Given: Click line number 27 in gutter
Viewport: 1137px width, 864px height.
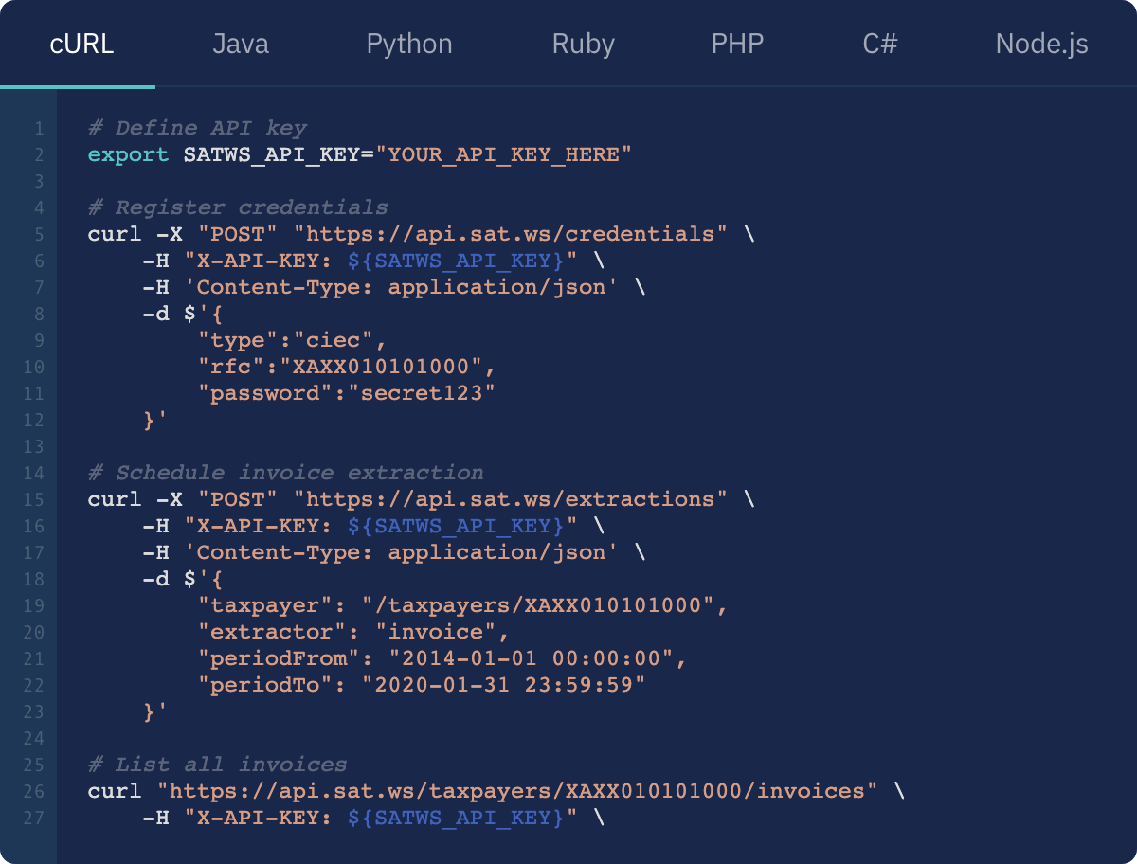Looking at the screenshot, I should [x=34, y=817].
